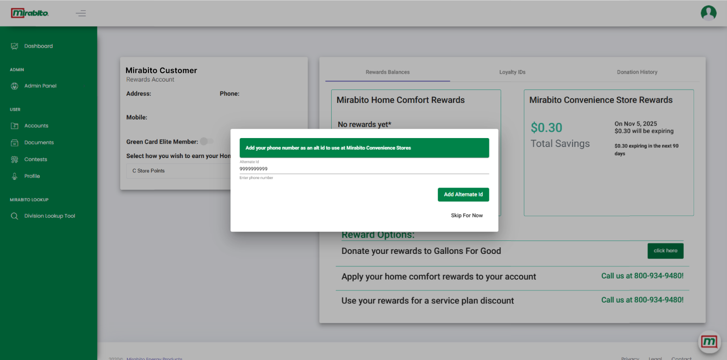
Task: Switch to the Loyalty IDs tab
Action: (x=512, y=72)
